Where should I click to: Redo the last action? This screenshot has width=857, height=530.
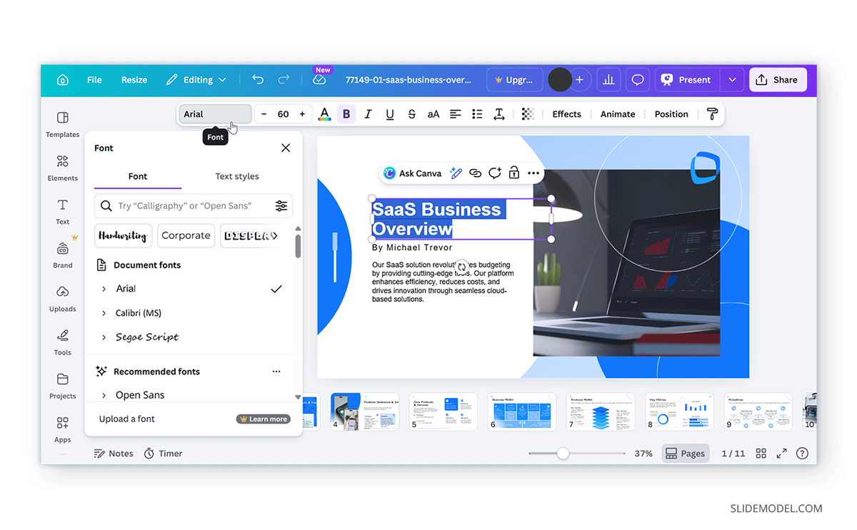pos(284,80)
